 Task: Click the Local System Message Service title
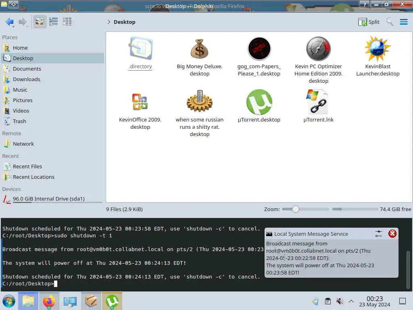(311, 234)
